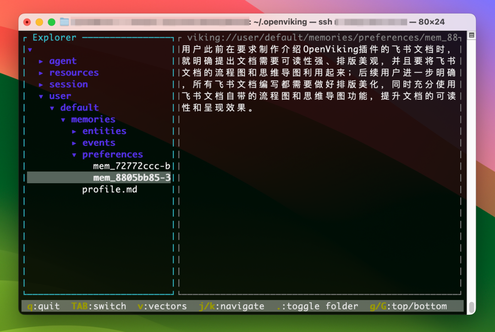Viewport: 495px width, 332px height.
Task: Click the folder proxy icon in title bar
Action: pyautogui.click(x=65, y=22)
